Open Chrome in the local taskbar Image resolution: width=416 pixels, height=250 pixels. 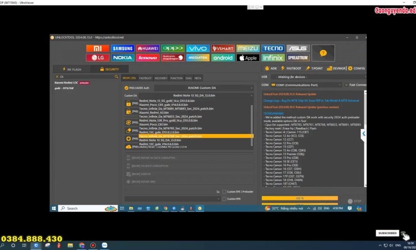coord(82,246)
